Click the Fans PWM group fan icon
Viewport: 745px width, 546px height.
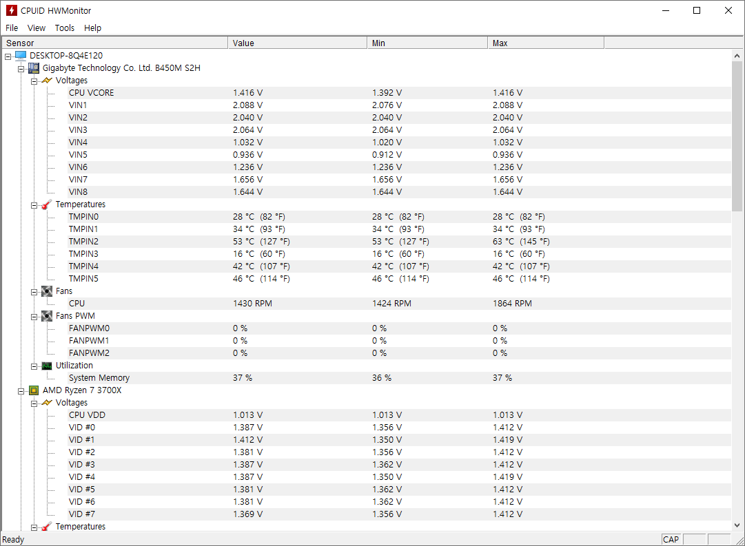(x=47, y=316)
